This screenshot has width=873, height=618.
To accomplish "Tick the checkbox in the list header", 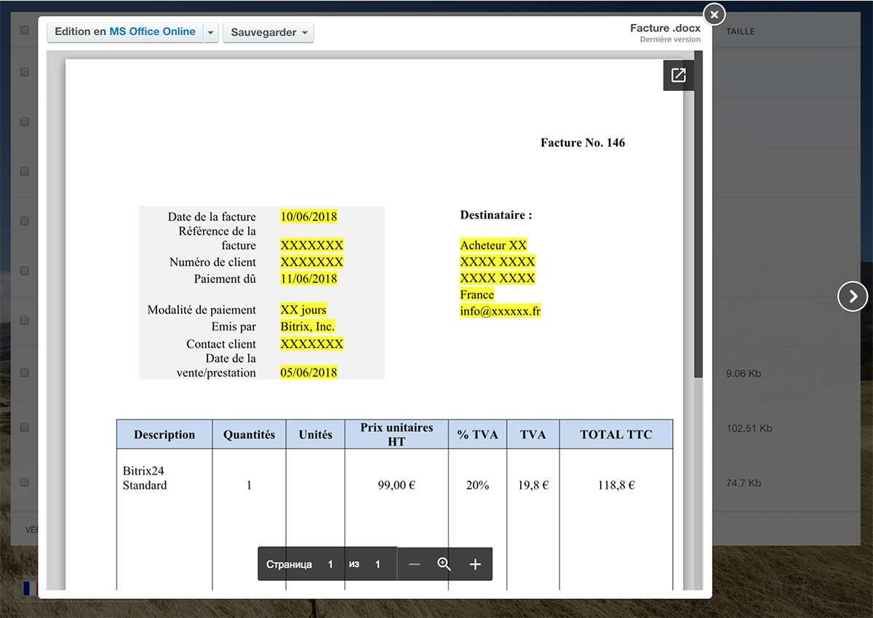I will pos(24,31).
